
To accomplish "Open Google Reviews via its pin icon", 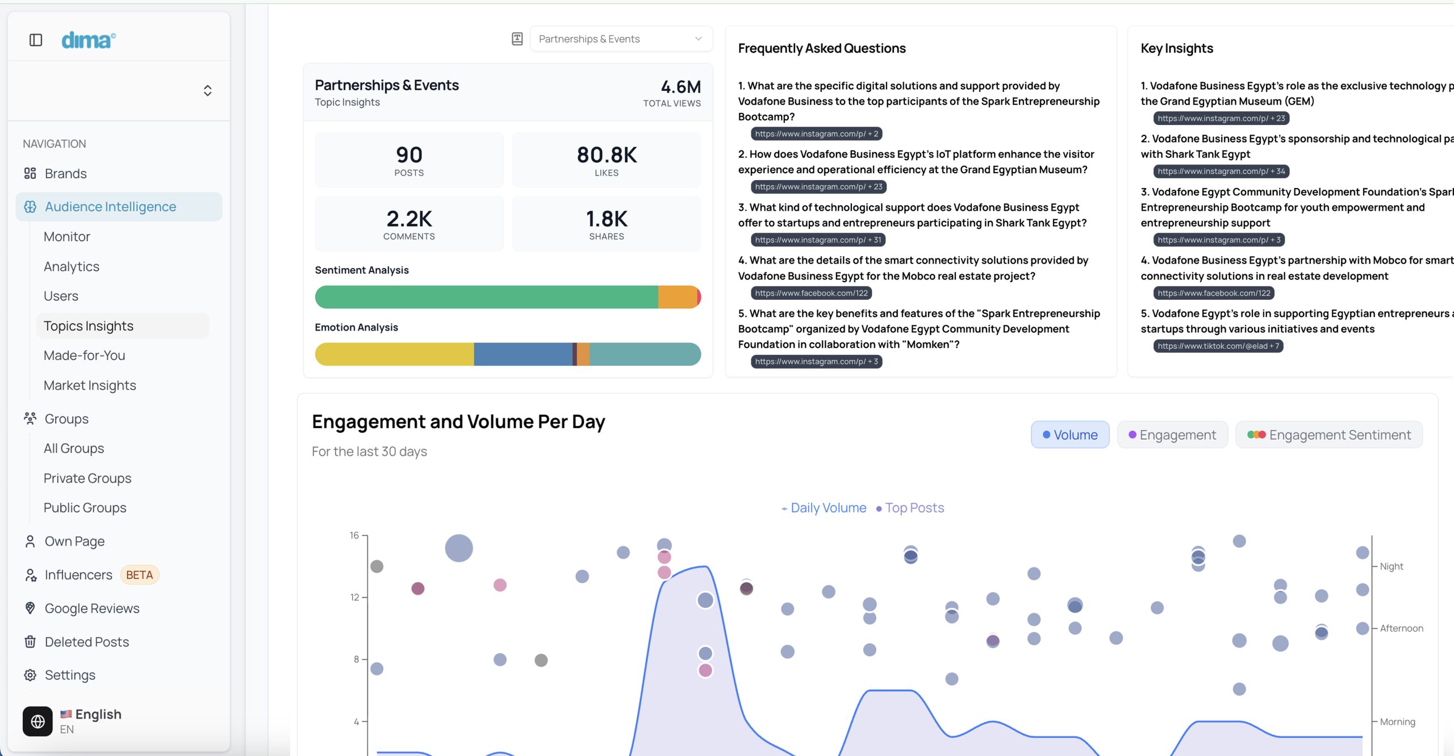I will [30, 608].
